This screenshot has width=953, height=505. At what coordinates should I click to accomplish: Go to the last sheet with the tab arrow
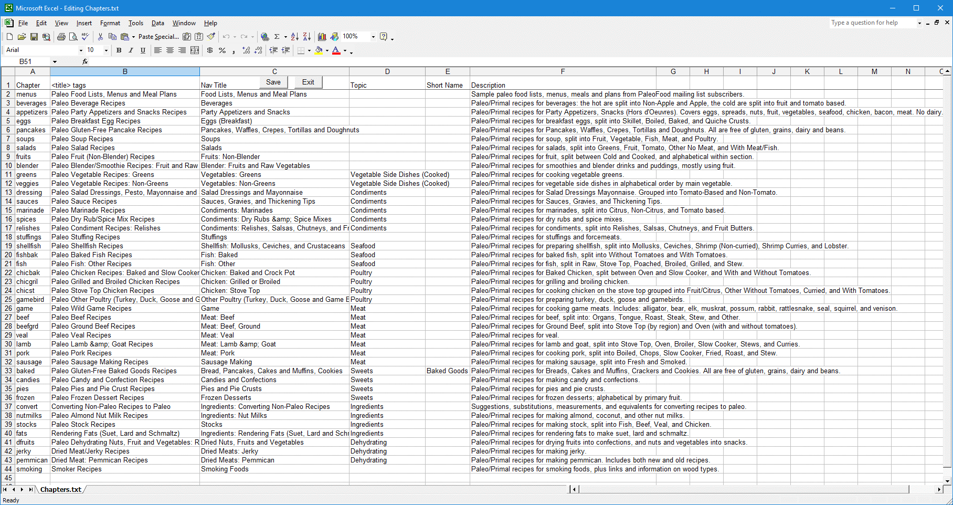(30, 489)
